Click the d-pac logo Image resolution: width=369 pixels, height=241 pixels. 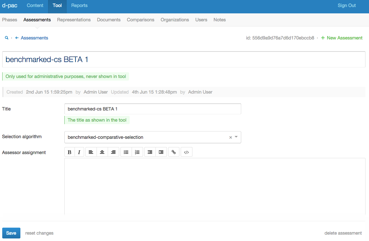point(10,5)
